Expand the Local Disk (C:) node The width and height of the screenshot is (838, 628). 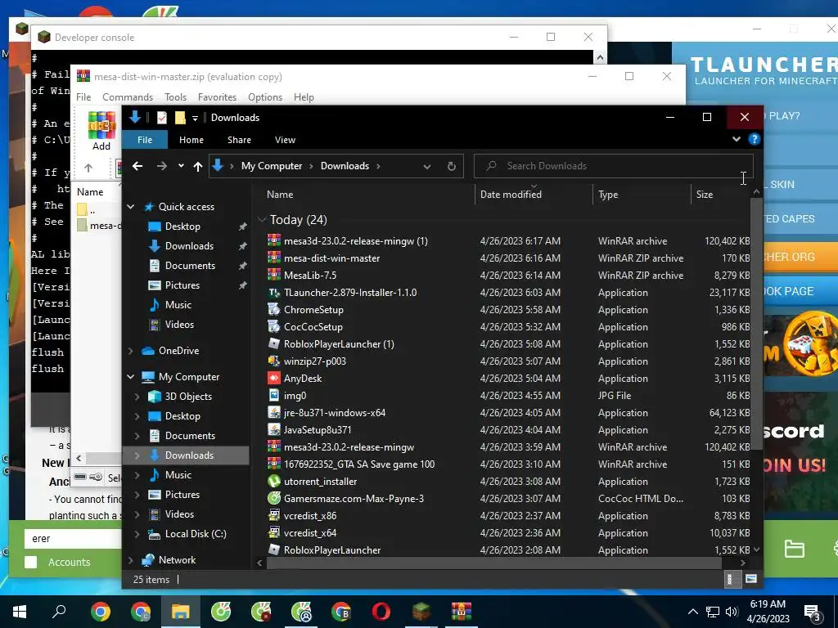click(137, 534)
